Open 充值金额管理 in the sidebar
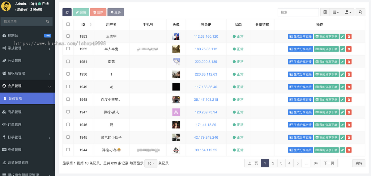The image size is (371, 176). [x=28, y=162]
